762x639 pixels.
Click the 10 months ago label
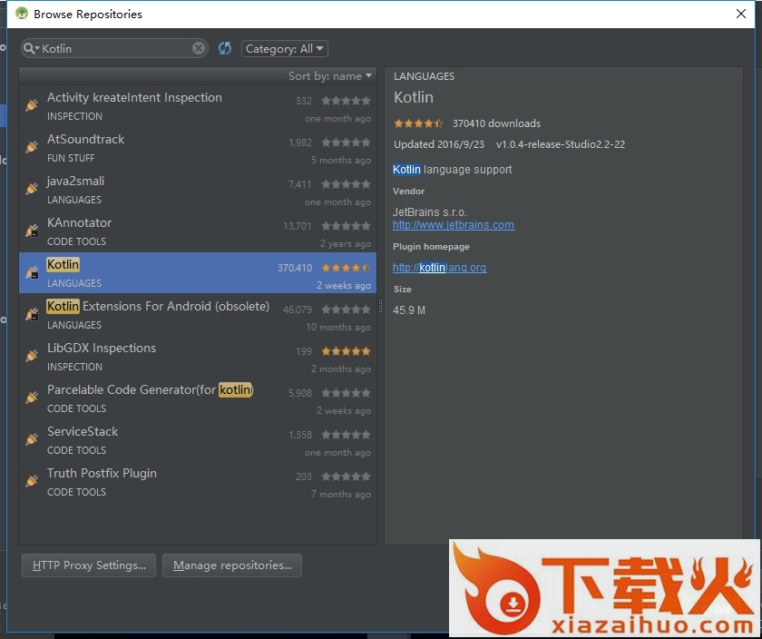click(x=338, y=328)
